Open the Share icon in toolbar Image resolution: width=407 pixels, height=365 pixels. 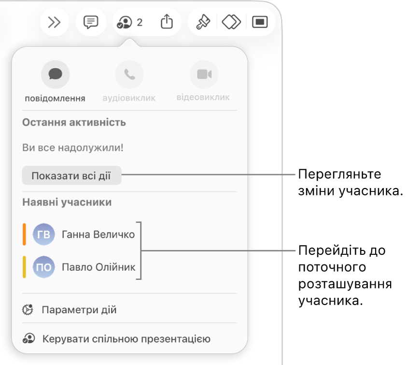point(167,22)
